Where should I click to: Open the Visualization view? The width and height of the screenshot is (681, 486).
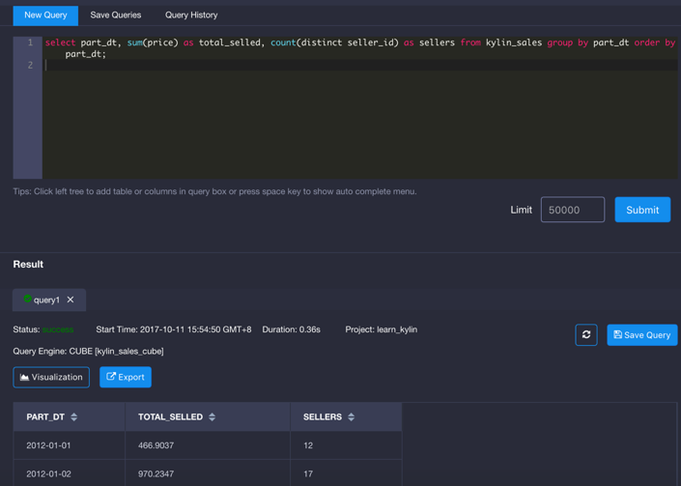point(51,377)
